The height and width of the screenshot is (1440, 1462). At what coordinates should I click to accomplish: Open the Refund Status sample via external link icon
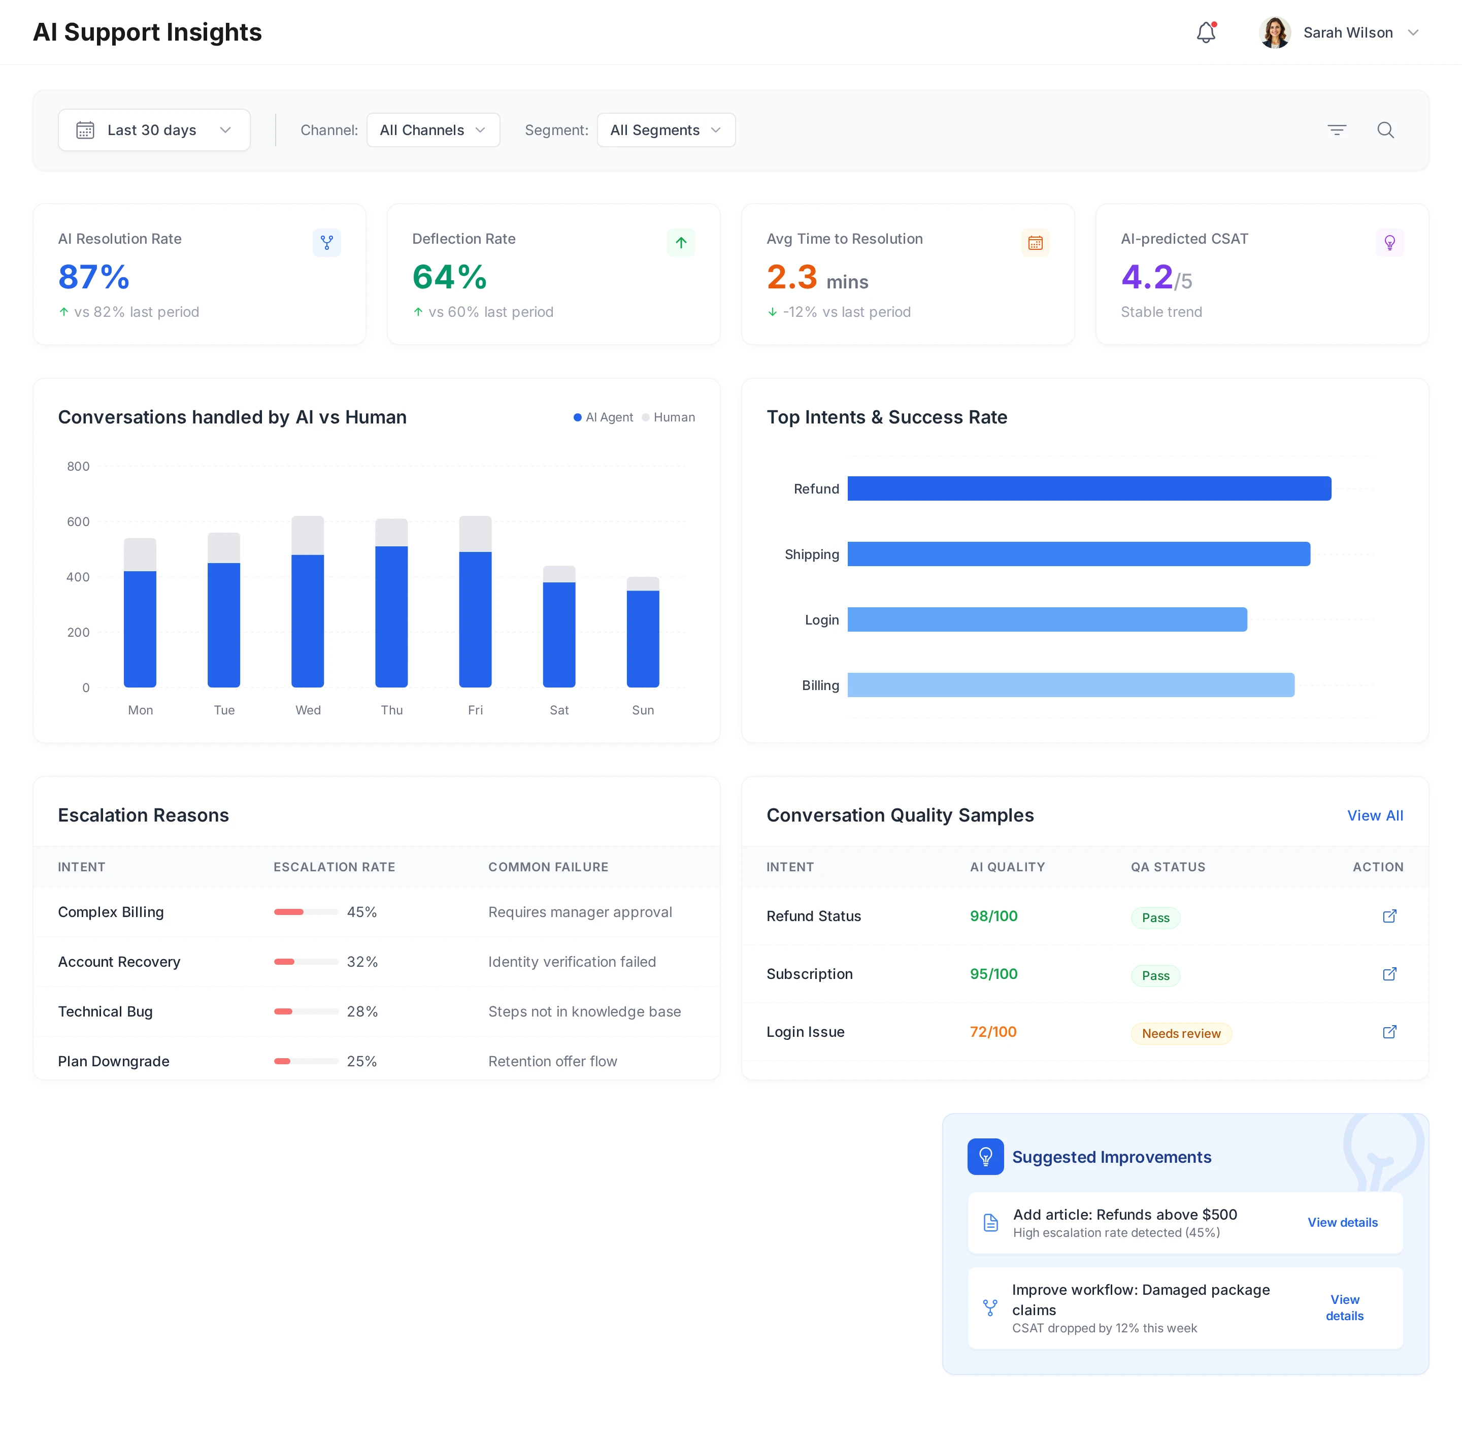point(1390,916)
